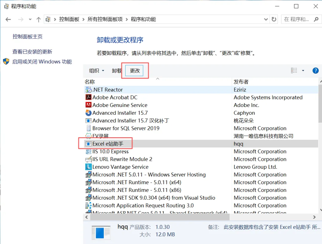Click the horizontal scrollbar left arrow
The height and width of the screenshot is (244, 322).
pos(86,217)
